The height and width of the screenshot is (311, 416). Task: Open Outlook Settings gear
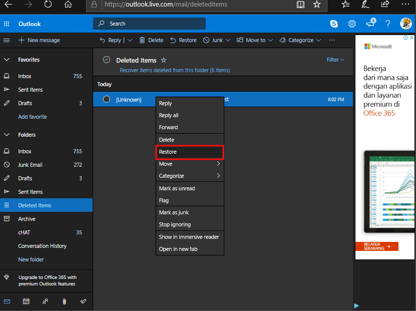(x=352, y=24)
